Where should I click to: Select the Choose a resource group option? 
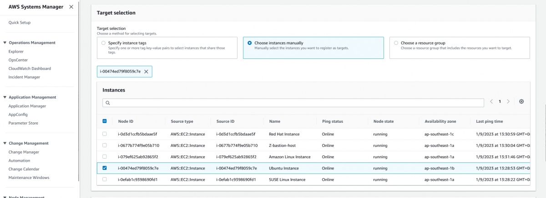(396, 43)
